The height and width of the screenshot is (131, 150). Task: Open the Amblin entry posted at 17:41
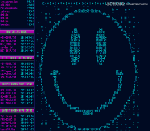[4, 21]
